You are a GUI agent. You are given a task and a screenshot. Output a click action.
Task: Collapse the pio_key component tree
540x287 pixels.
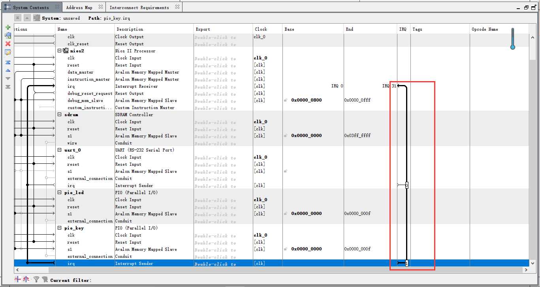[x=60, y=228]
